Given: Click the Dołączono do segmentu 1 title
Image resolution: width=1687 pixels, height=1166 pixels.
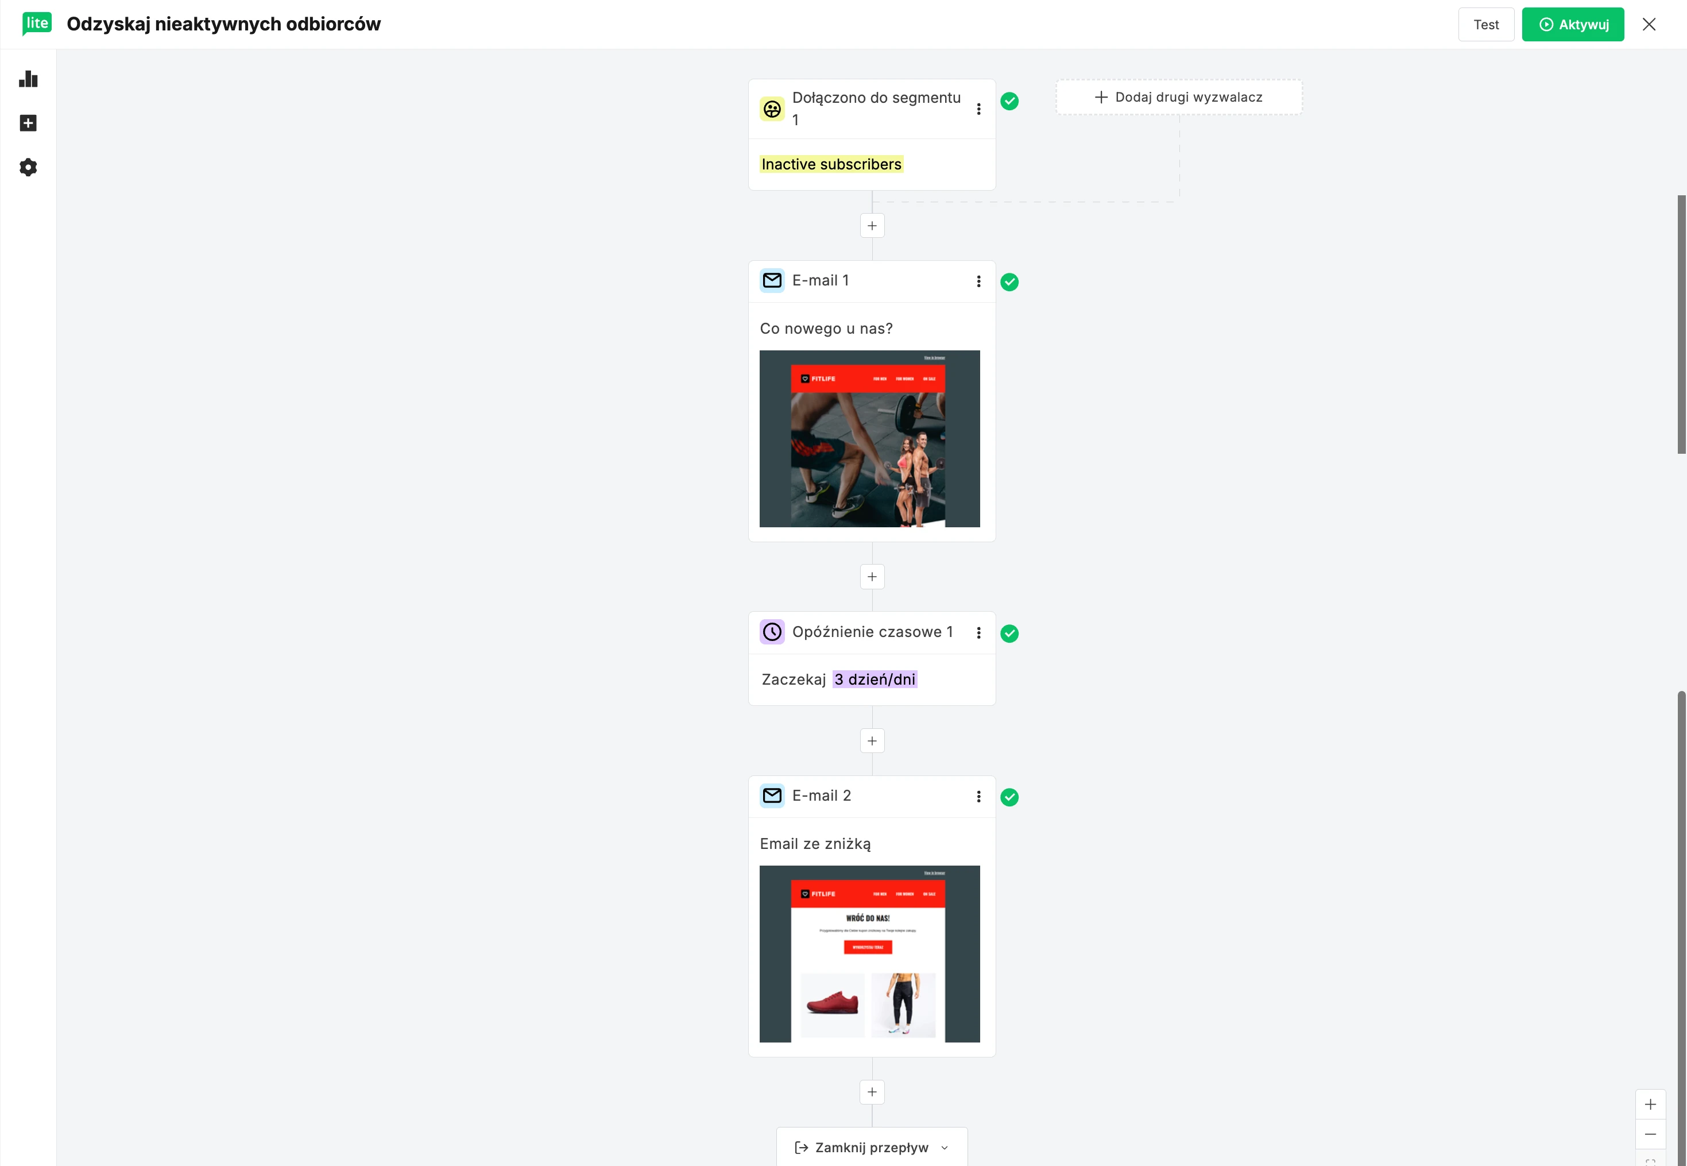Looking at the screenshot, I should click(x=876, y=108).
